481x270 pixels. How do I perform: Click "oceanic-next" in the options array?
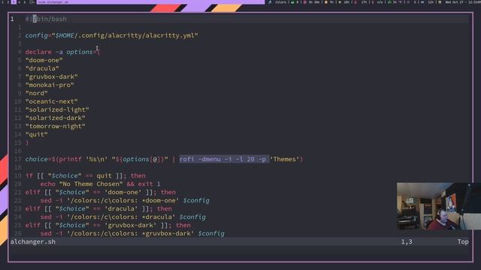coord(52,101)
